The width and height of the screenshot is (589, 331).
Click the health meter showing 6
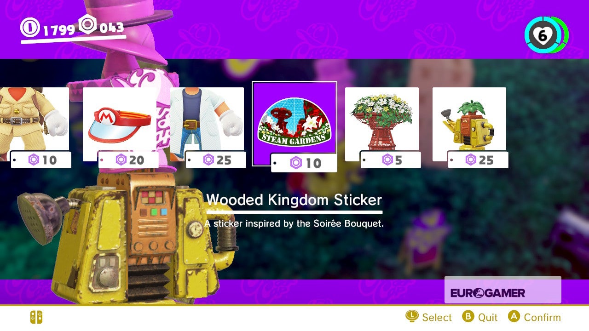[x=546, y=35]
